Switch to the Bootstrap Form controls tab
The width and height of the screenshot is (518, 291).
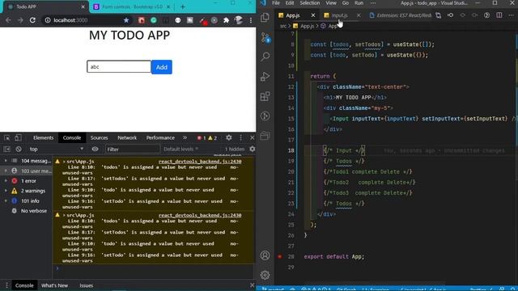pos(132,6)
